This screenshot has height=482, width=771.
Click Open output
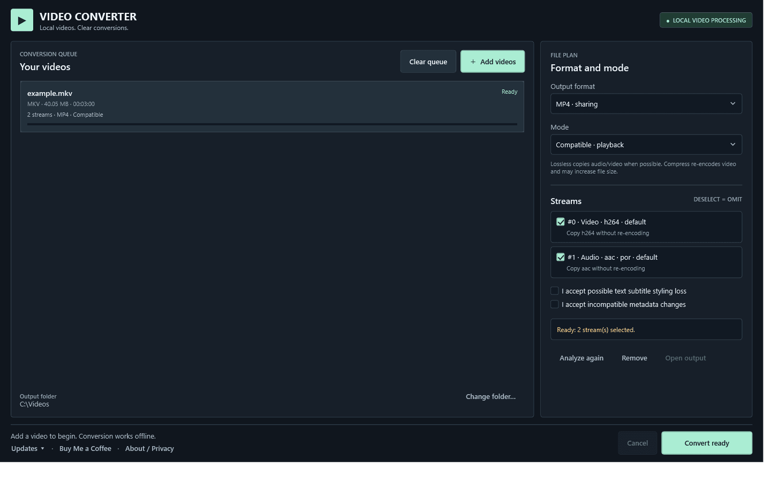click(x=685, y=358)
